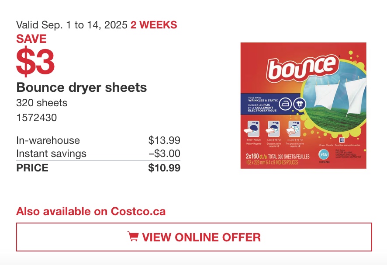Click the Bounce logo on product box
Screen dimensions: 387x265
coord(303,68)
